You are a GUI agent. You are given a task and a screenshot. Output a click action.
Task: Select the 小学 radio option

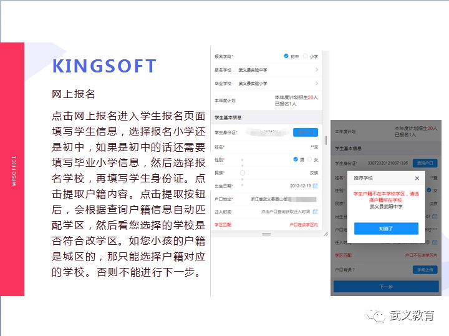305,56
